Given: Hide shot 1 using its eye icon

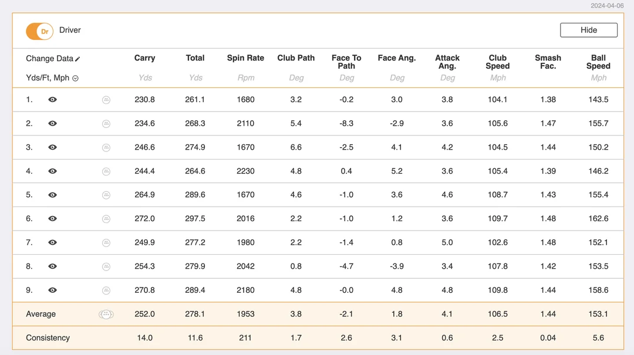Looking at the screenshot, I should (52, 99).
